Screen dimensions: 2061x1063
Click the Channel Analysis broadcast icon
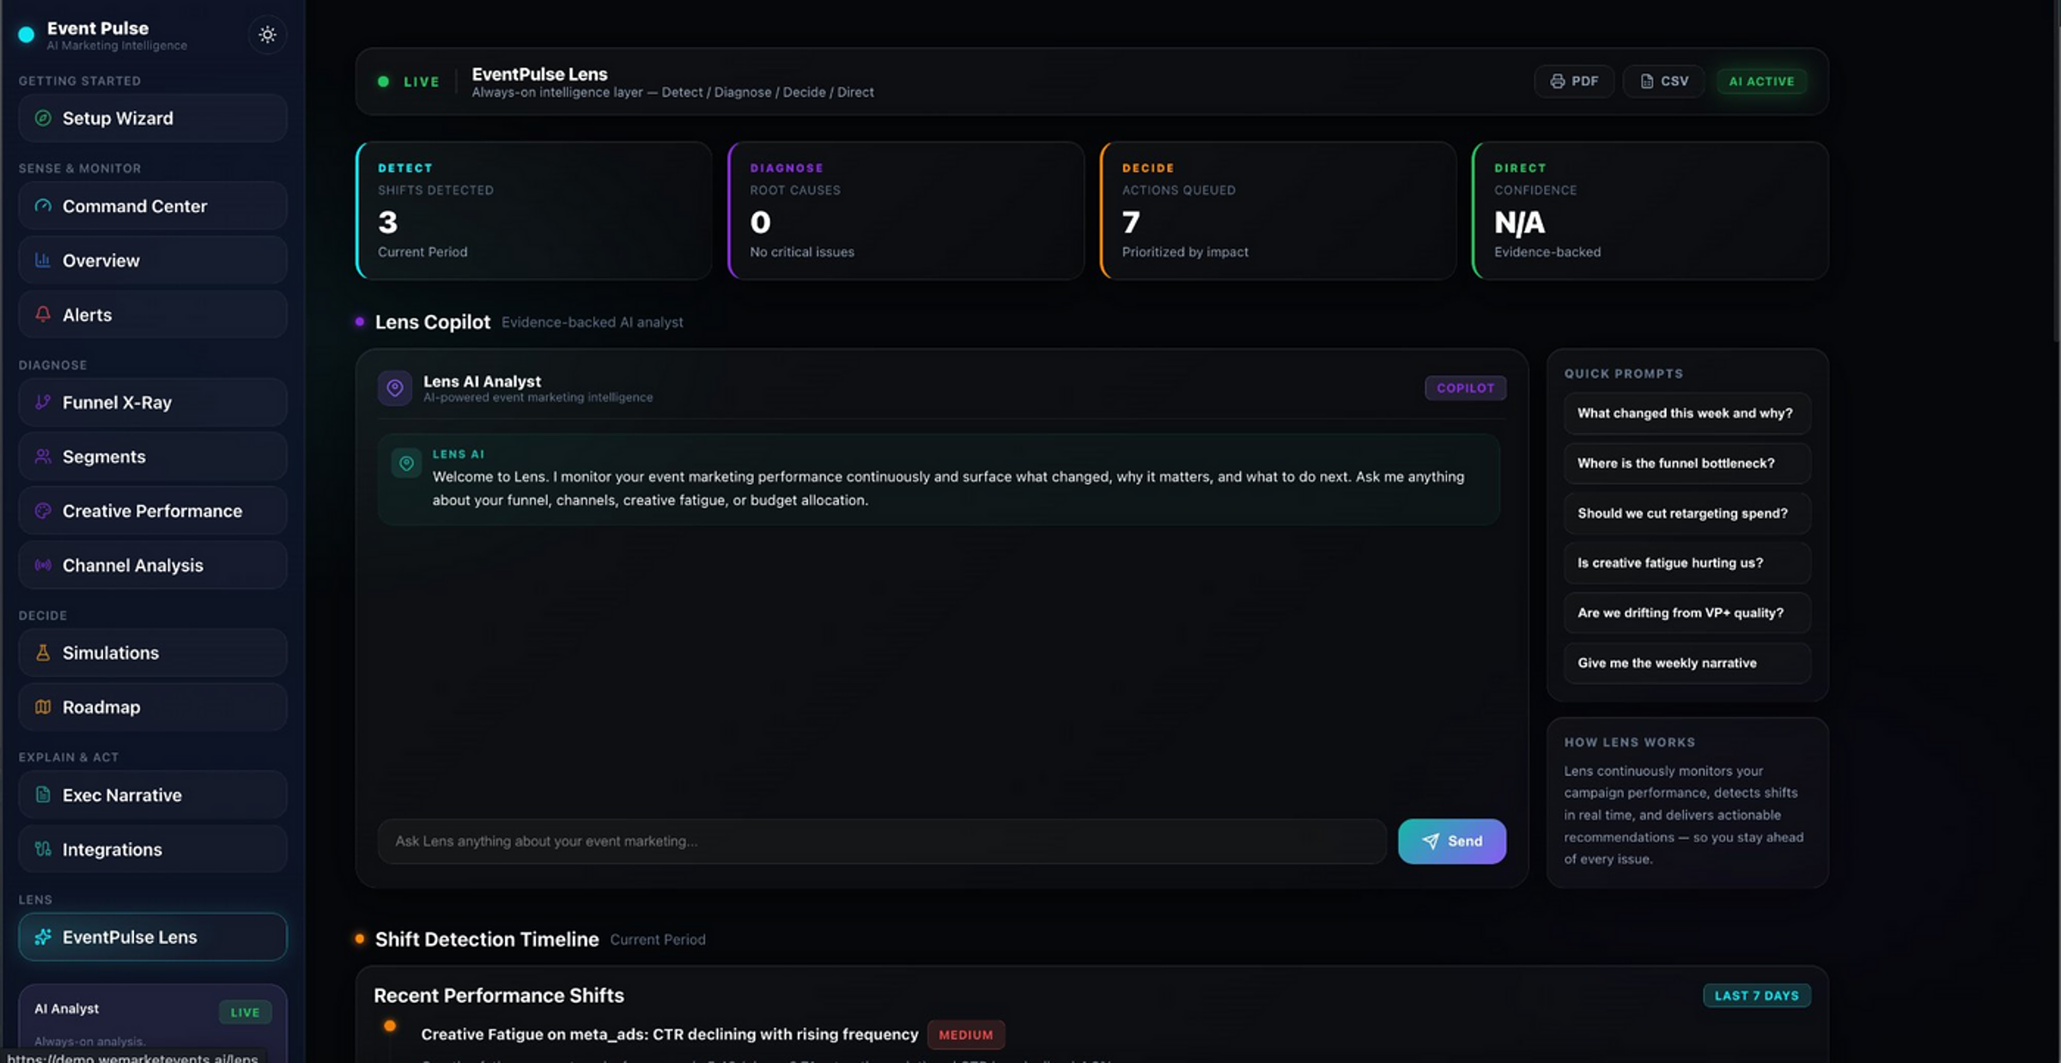coord(43,565)
